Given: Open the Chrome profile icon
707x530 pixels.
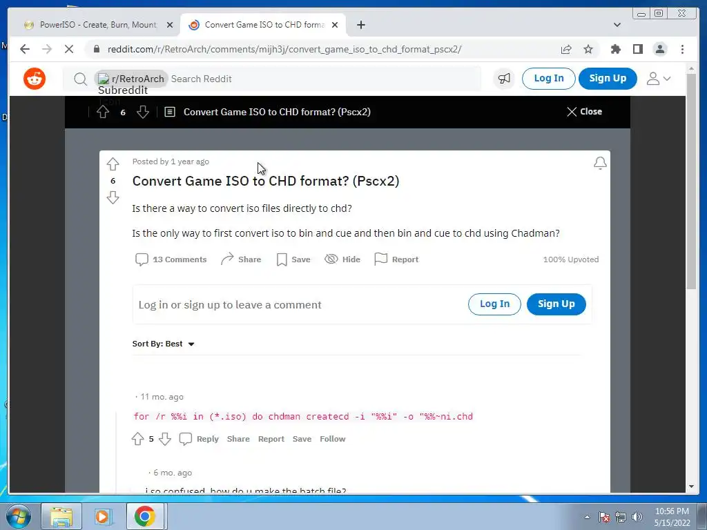Looking at the screenshot, I should coord(660,49).
